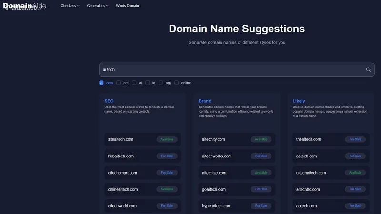381x214 pixels.
Task: Expand the Generators menu
Action: (98, 6)
